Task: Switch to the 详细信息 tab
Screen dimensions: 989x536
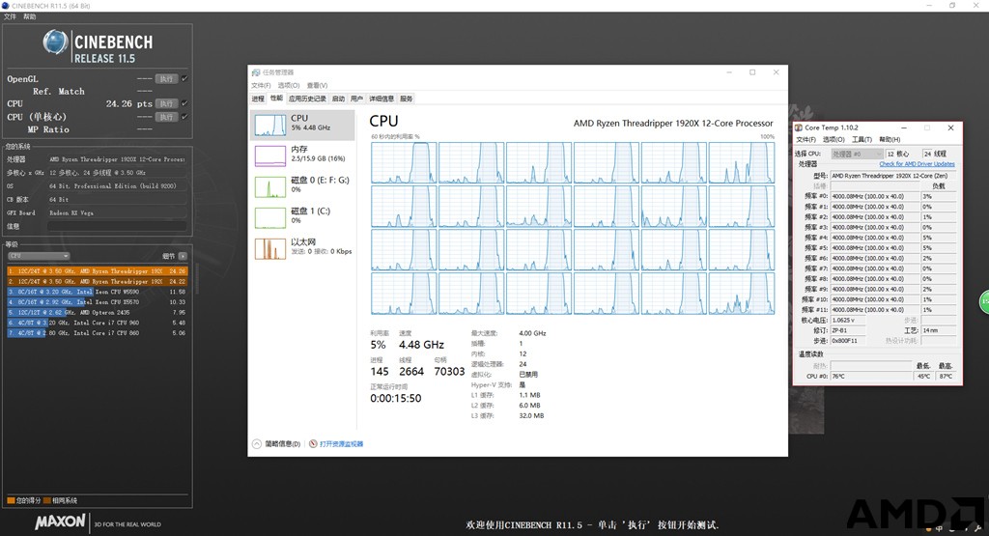Action: pos(381,99)
